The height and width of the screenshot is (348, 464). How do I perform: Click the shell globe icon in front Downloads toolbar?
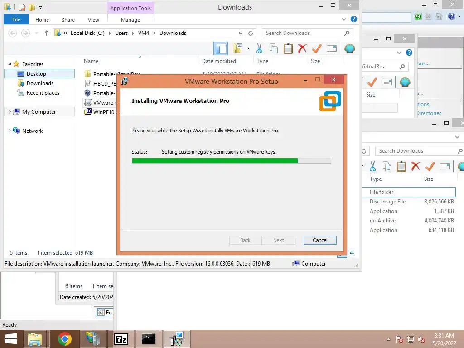349,48
